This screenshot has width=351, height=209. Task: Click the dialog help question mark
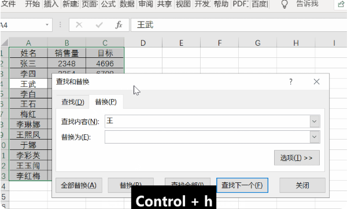click(x=291, y=82)
